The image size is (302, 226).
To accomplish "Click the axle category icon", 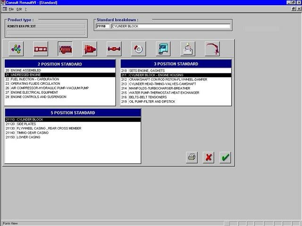I will click(x=114, y=48).
